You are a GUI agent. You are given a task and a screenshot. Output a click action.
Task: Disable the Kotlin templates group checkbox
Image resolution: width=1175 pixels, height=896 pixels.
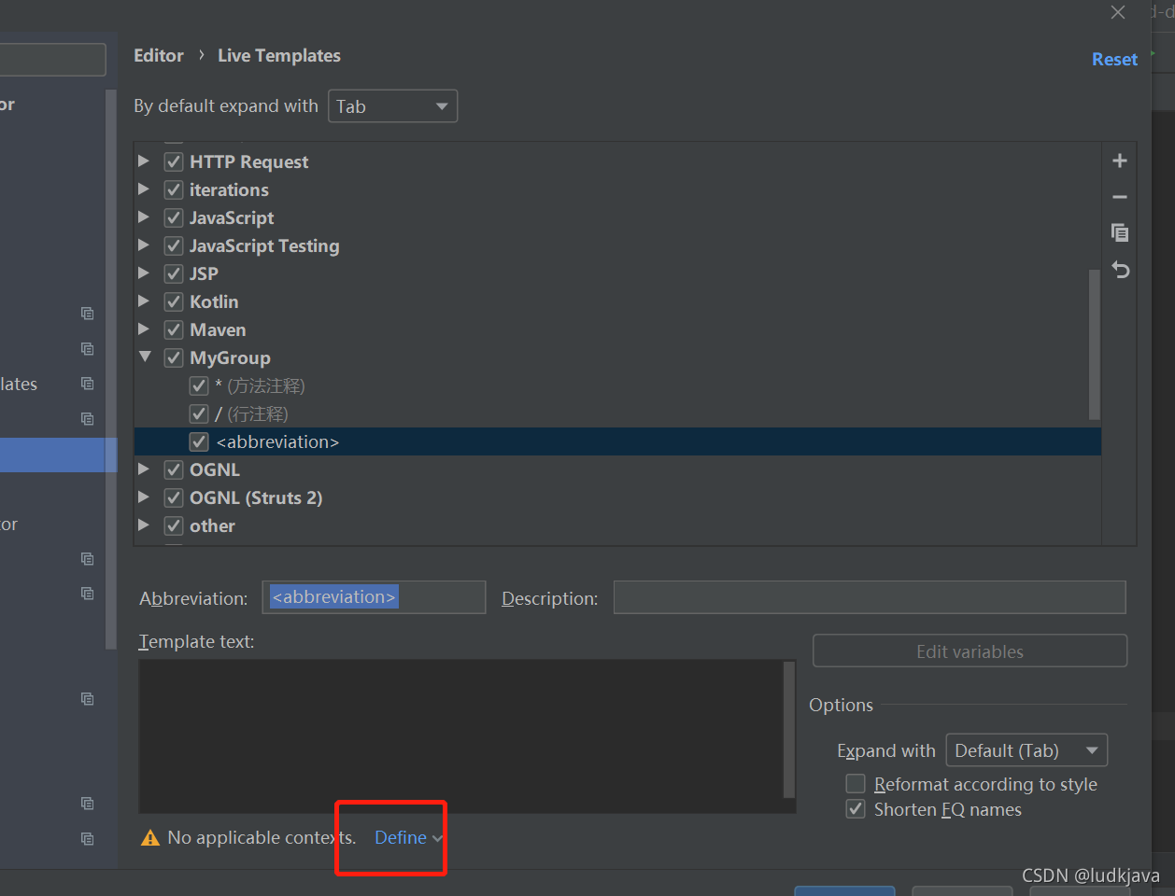pyautogui.click(x=174, y=301)
